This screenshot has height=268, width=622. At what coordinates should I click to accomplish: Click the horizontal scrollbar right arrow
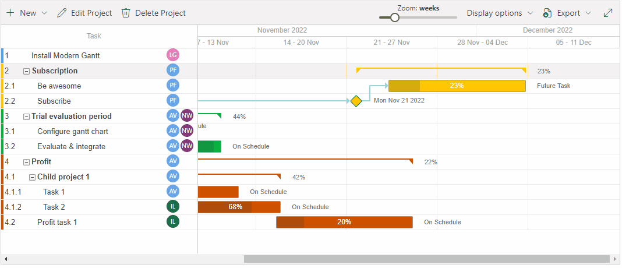pyautogui.click(x=615, y=259)
